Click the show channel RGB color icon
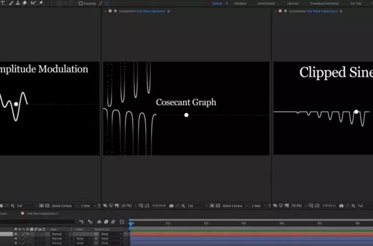Screen dimensions: 373x246 pos(183,206)
